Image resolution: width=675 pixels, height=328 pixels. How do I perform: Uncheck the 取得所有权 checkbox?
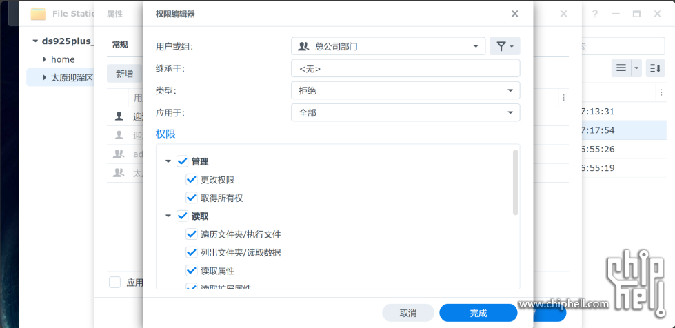coord(191,198)
